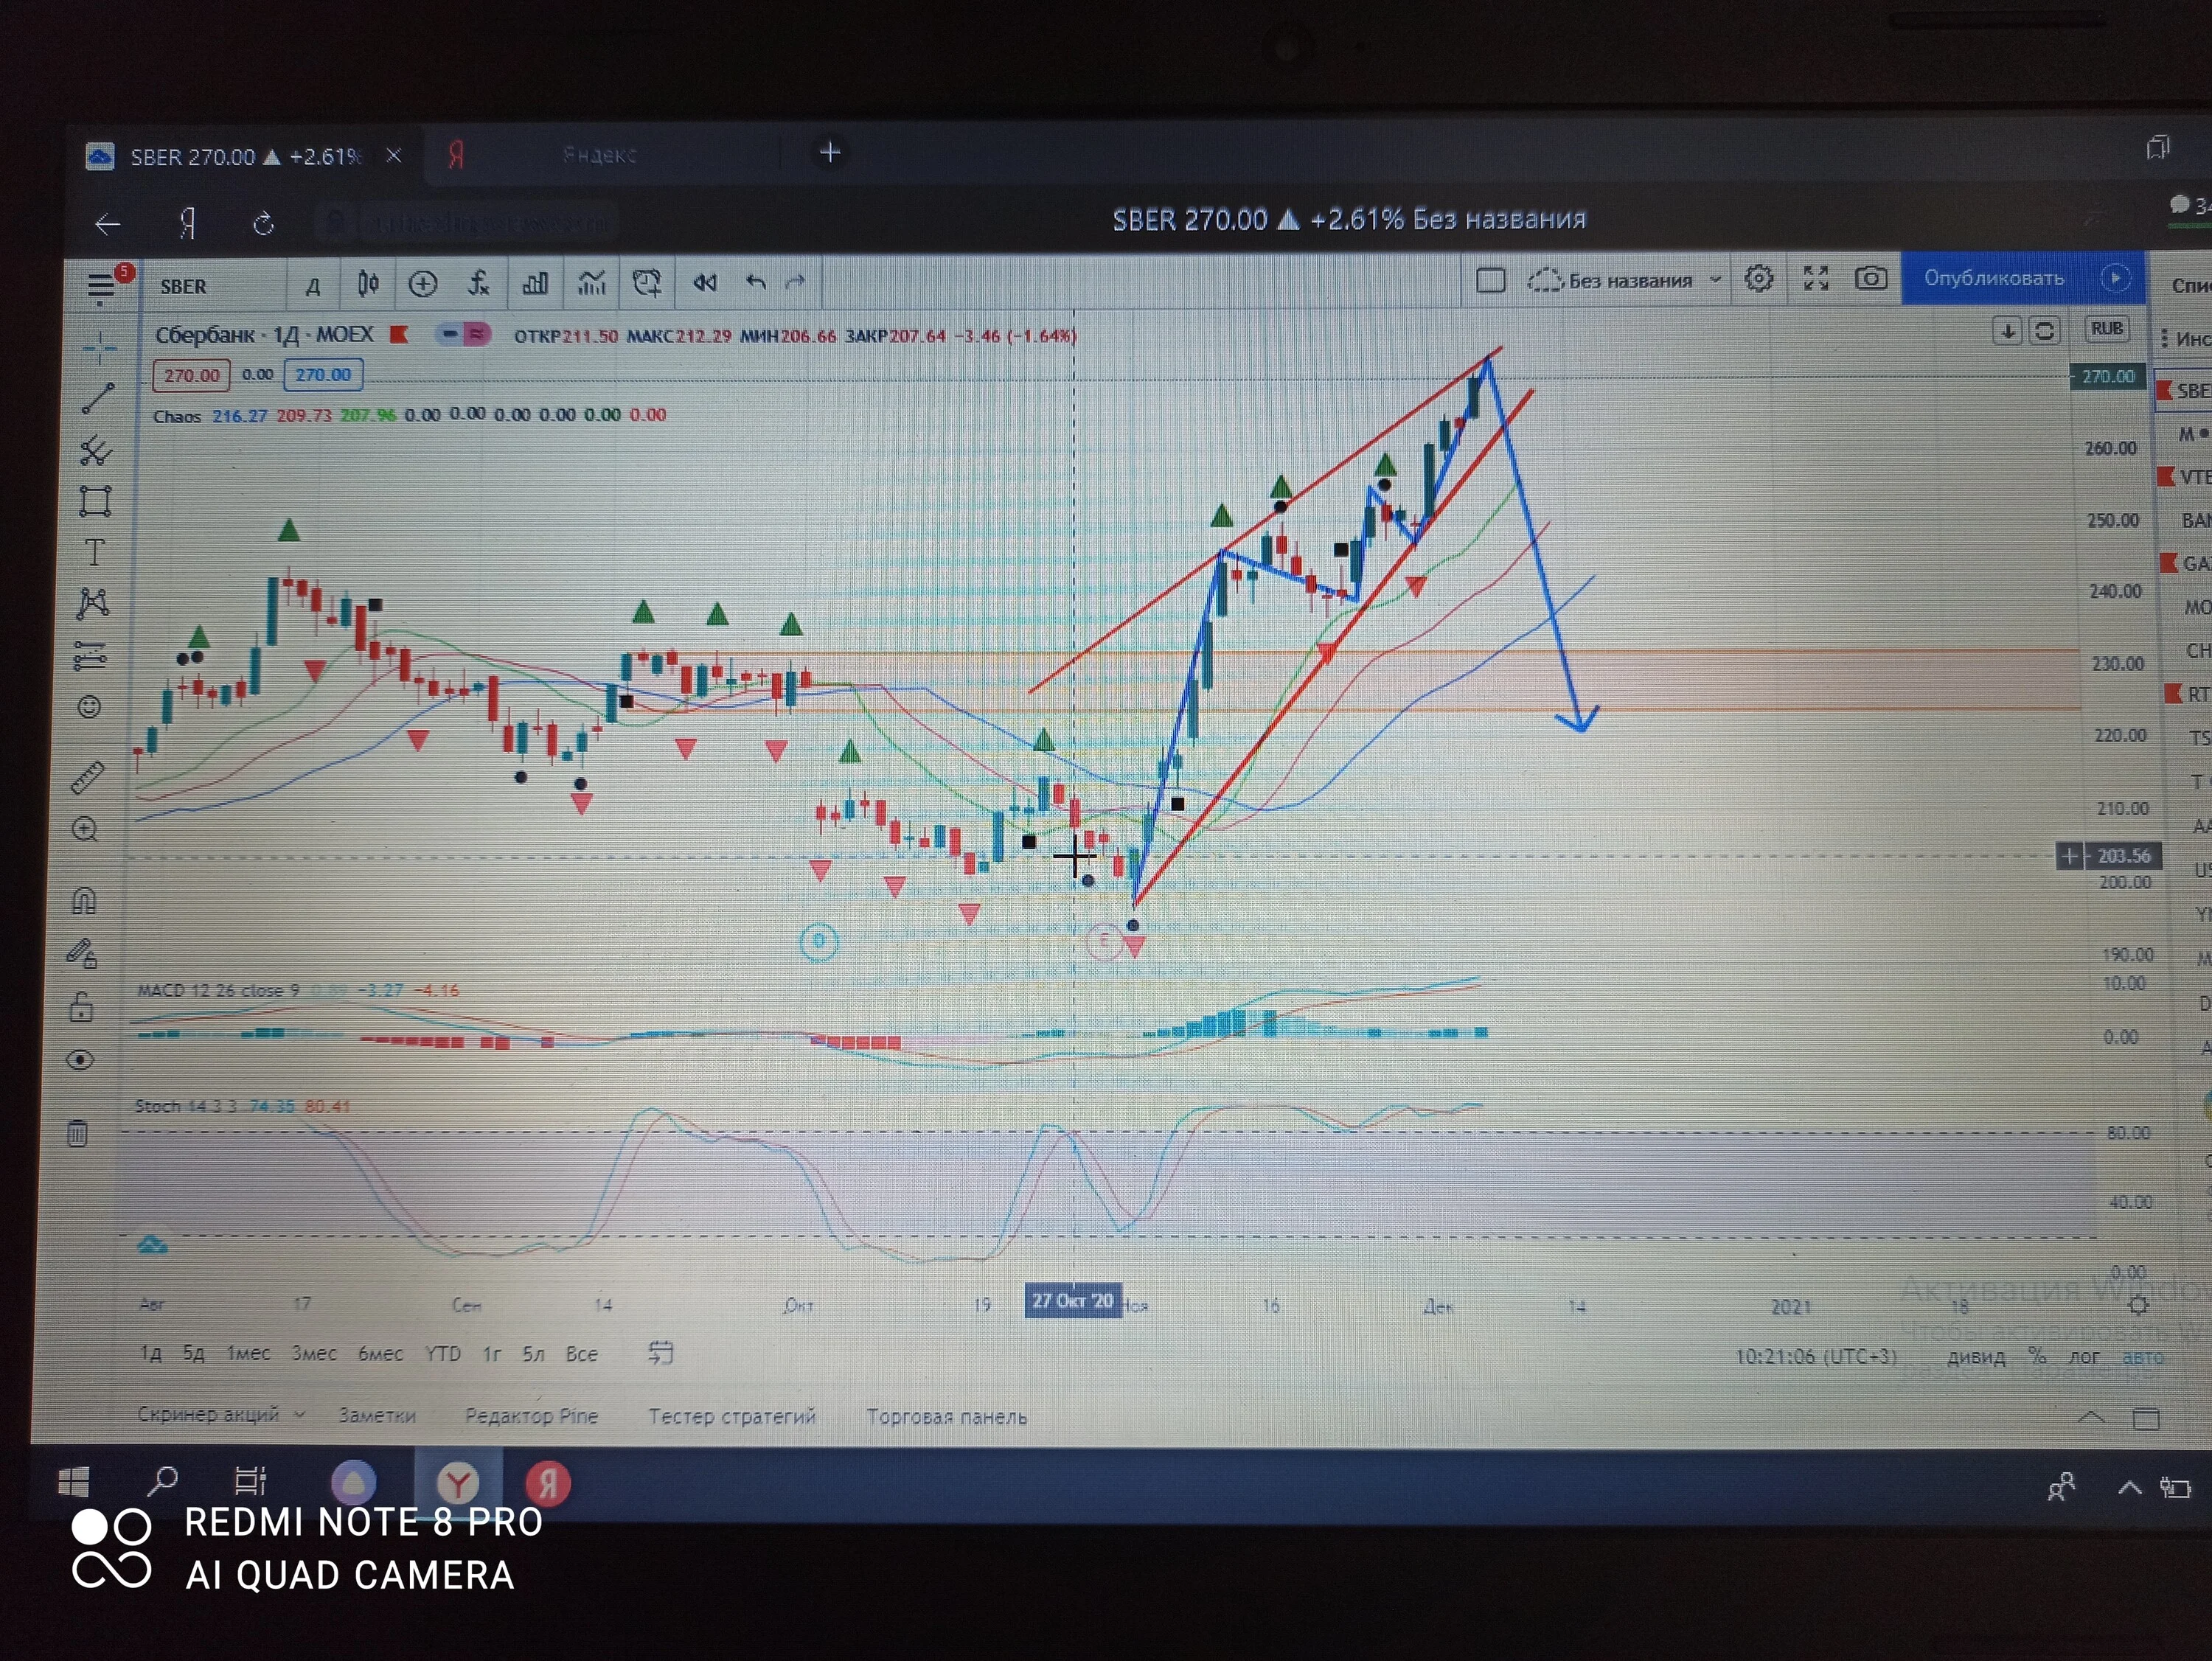Open the Редактор Pine tab
This screenshot has height=1661, width=2212.
tap(531, 1416)
